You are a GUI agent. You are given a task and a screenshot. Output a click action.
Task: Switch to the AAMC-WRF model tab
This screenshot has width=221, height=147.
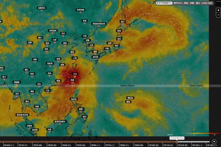click(x=207, y=3)
